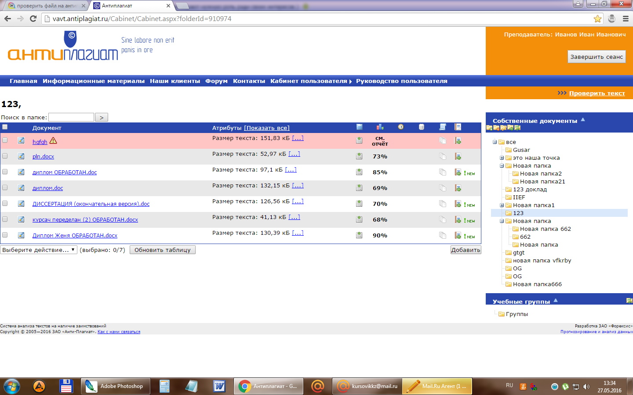Check the box for pln.docx row
Image resolution: width=633 pixels, height=395 pixels.
tap(5, 156)
